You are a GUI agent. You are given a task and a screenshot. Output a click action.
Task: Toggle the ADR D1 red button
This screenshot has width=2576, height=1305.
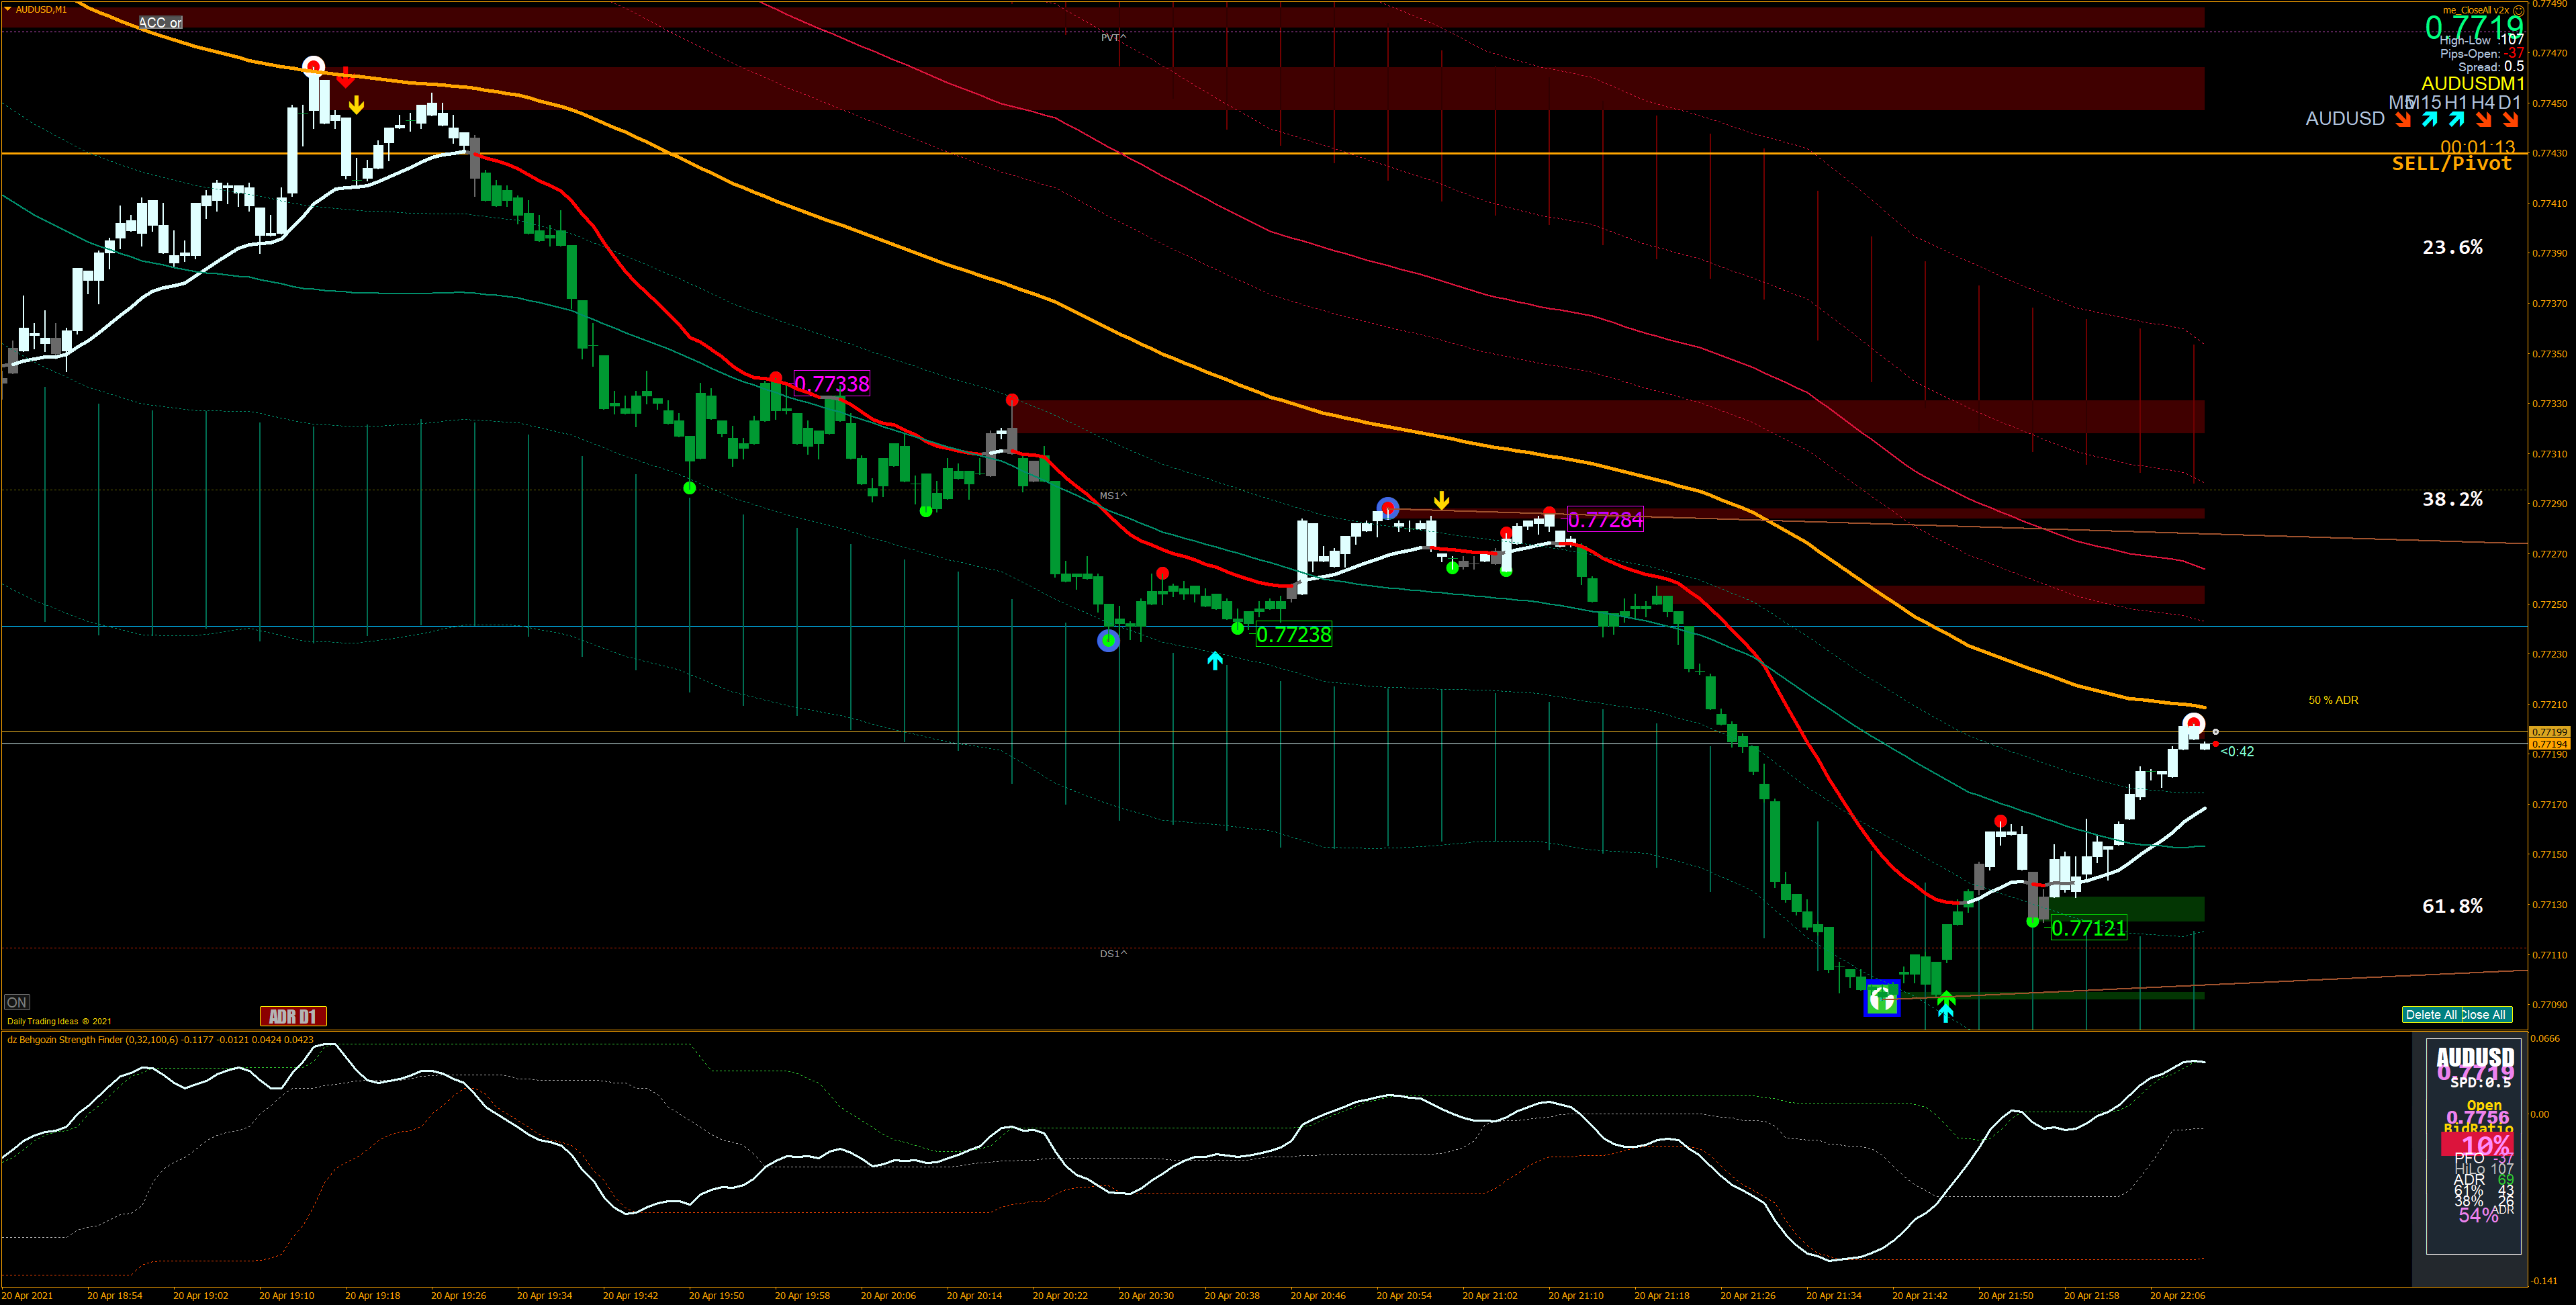[x=292, y=1016]
